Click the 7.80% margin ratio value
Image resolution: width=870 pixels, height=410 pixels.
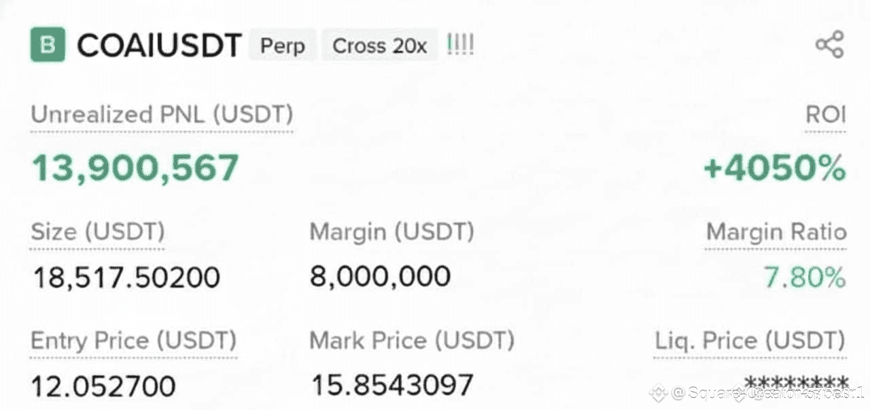click(805, 277)
